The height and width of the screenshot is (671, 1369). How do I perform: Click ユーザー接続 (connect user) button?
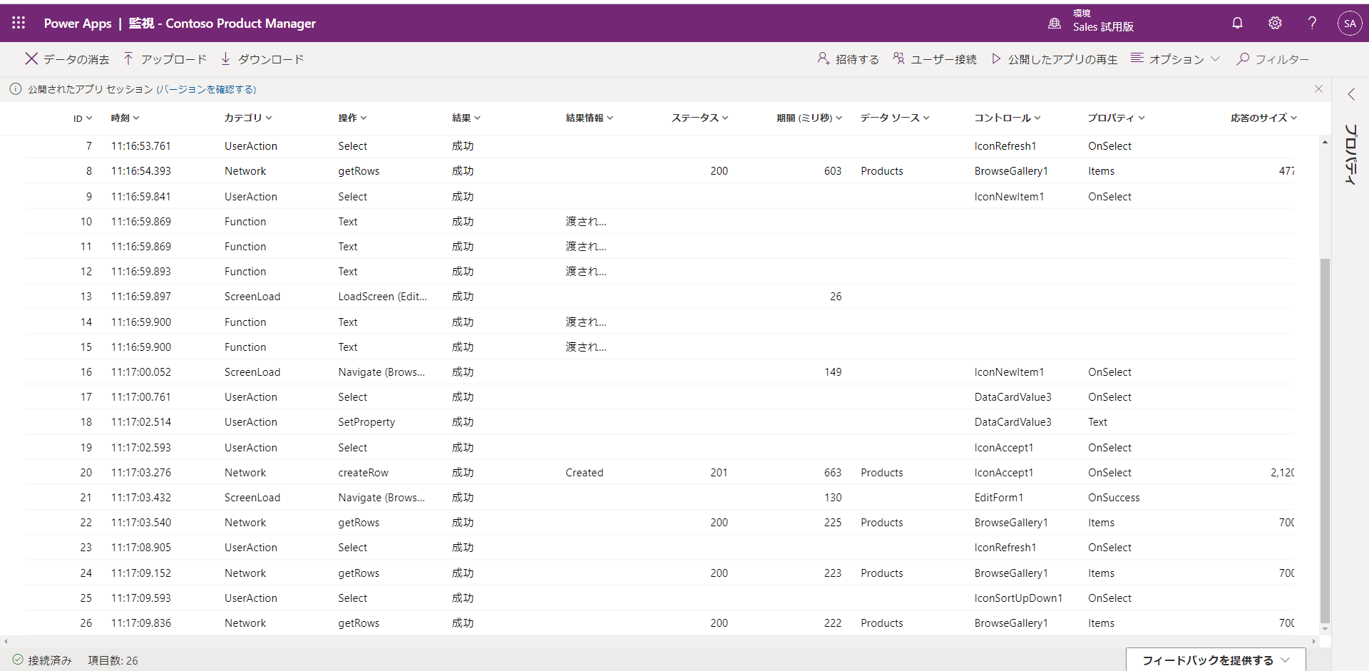935,59
